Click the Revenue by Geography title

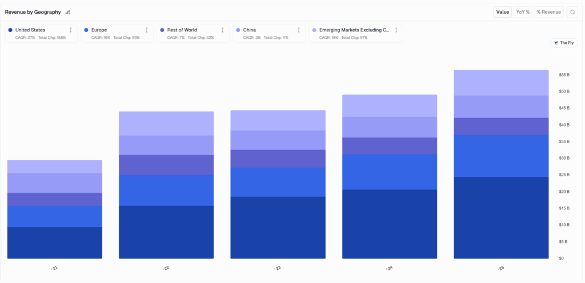point(33,12)
